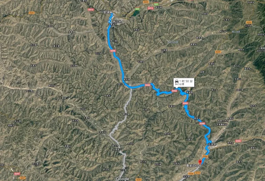Click the 八里铺 place label
The image size is (265, 181).
tap(105, 12)
